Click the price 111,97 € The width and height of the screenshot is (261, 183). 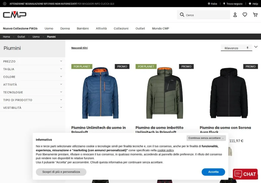click(236, 141)
